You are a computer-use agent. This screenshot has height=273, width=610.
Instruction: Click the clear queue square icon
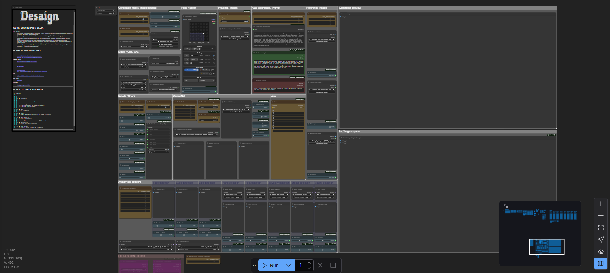(x=333, y=265)
